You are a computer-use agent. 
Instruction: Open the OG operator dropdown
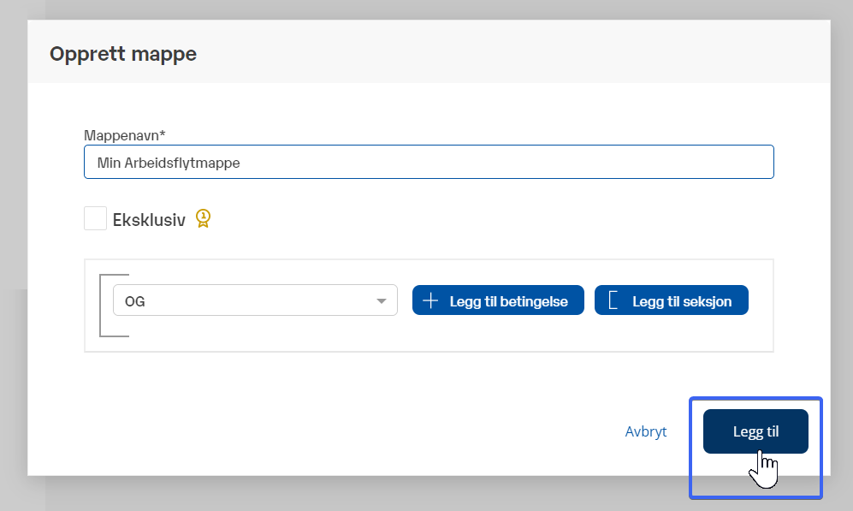click(255, 300)
